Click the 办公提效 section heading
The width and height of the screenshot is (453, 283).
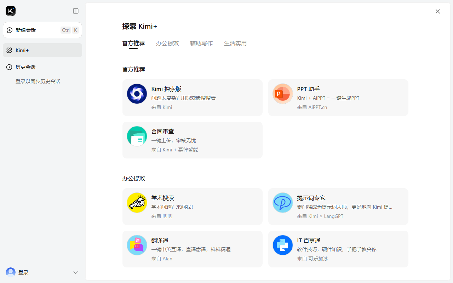click(134, 179)
